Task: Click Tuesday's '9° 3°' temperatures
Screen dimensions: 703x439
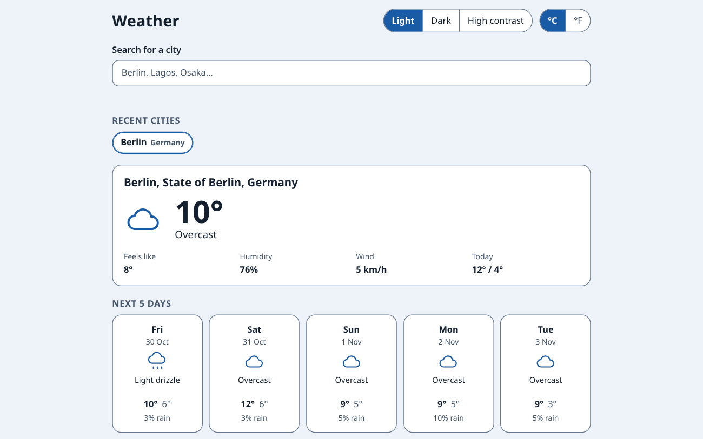Action: pos(546,404)
